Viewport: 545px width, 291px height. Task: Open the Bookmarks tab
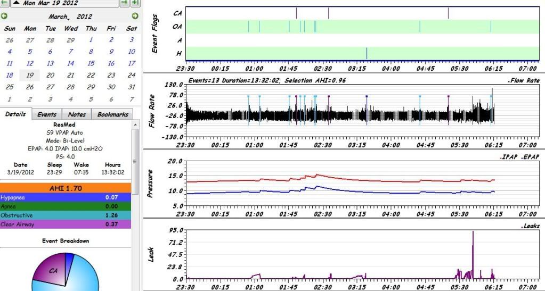[x=112, y=114]
